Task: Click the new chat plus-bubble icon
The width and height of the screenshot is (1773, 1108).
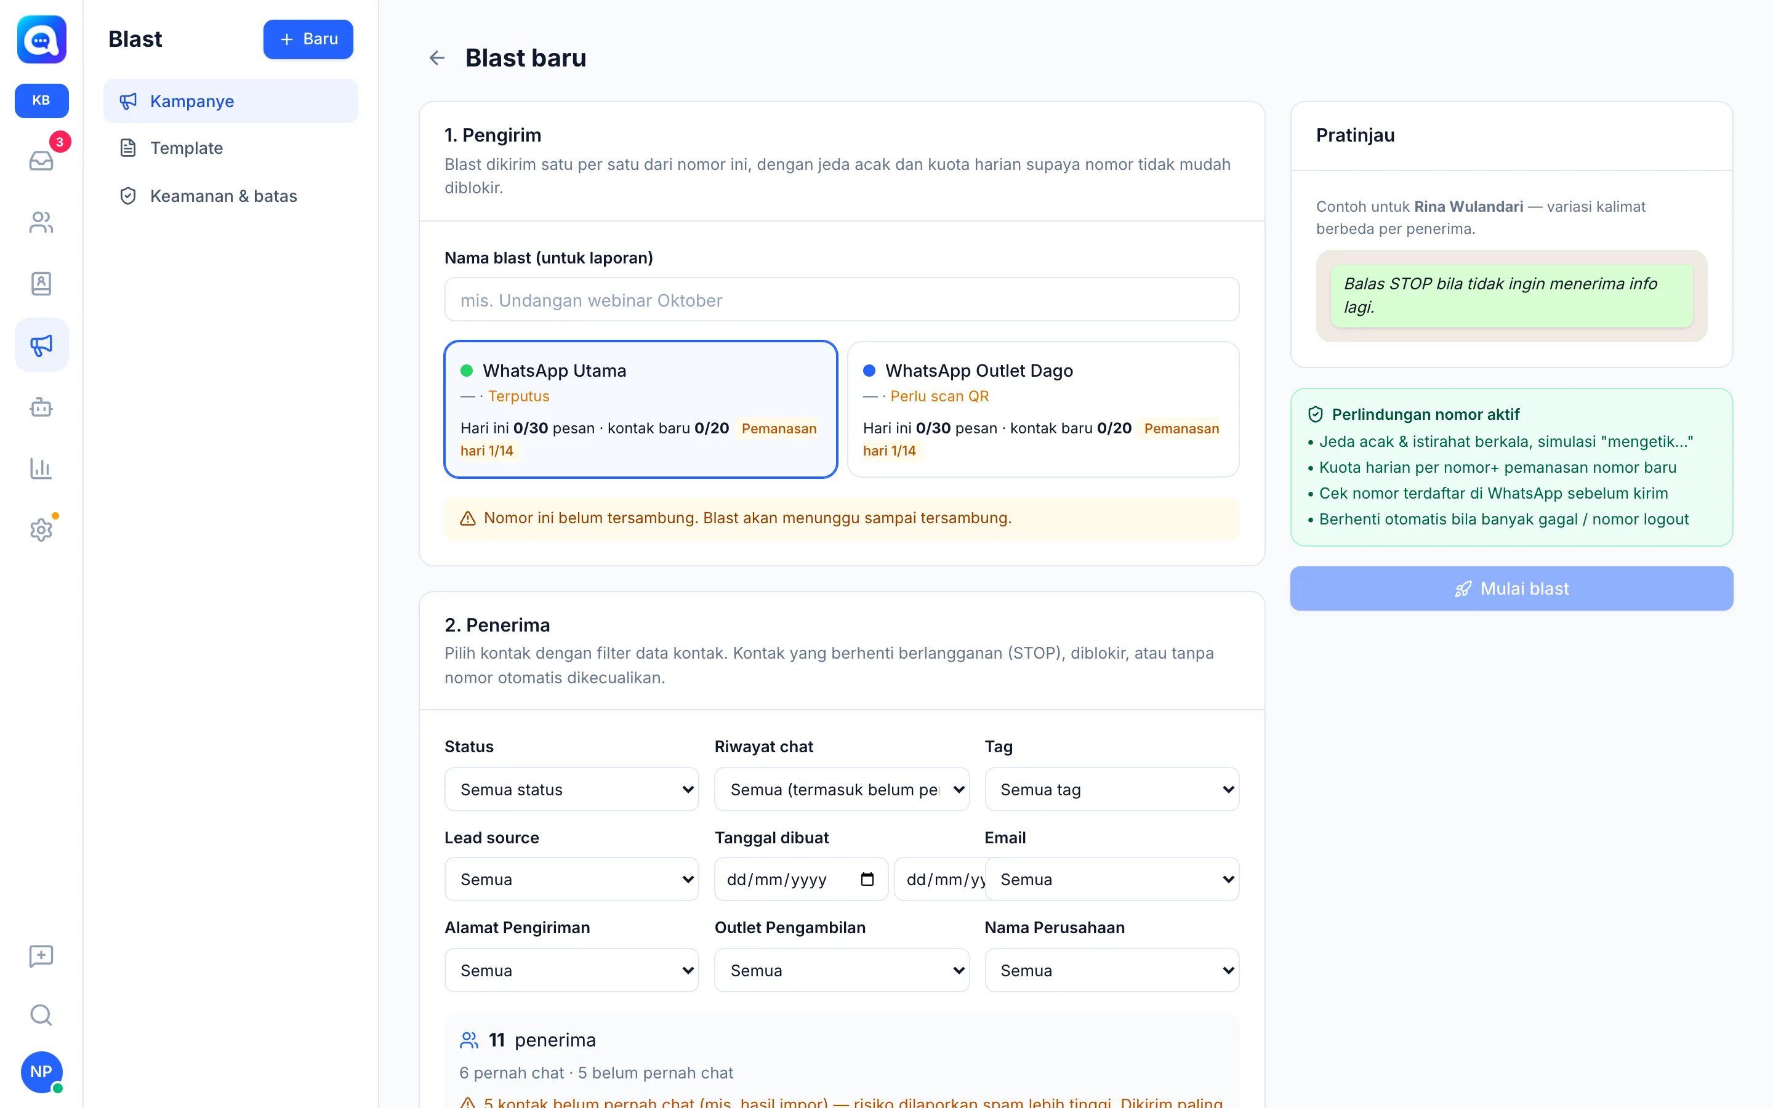Action: coord(41,955)
